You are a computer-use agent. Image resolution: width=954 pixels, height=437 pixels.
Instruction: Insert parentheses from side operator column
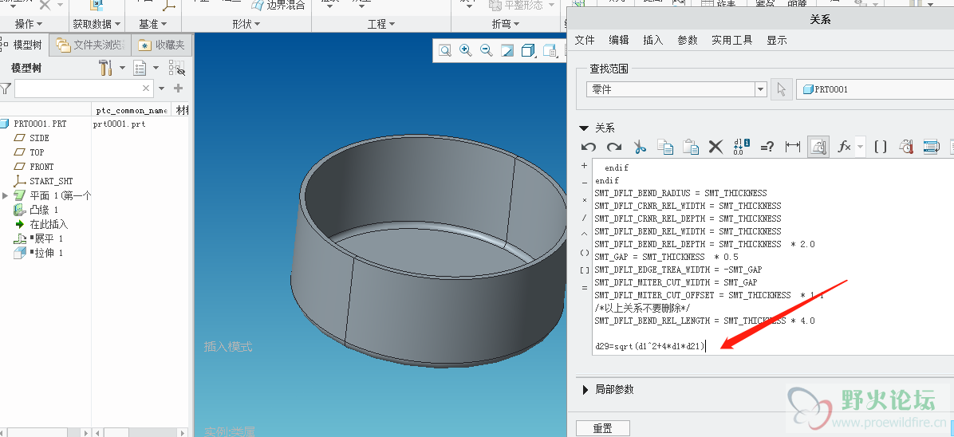click(x=585, y=253)
